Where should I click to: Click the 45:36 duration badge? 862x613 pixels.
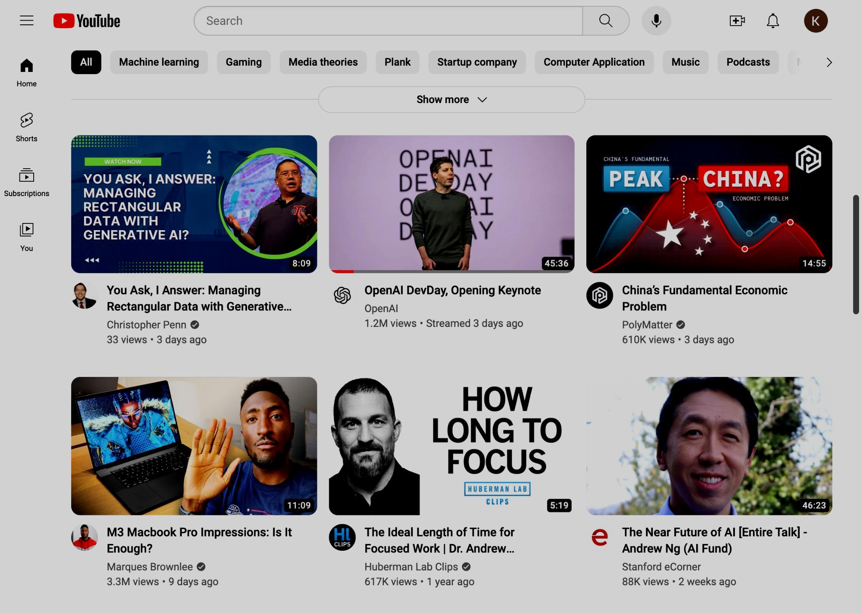(x=556, y=263)
